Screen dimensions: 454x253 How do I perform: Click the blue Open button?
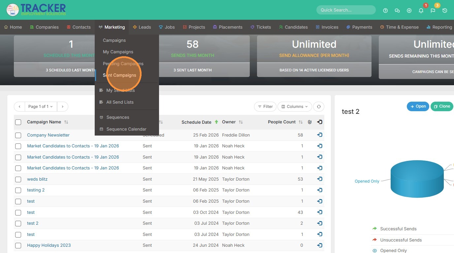[x=418, y=106]
